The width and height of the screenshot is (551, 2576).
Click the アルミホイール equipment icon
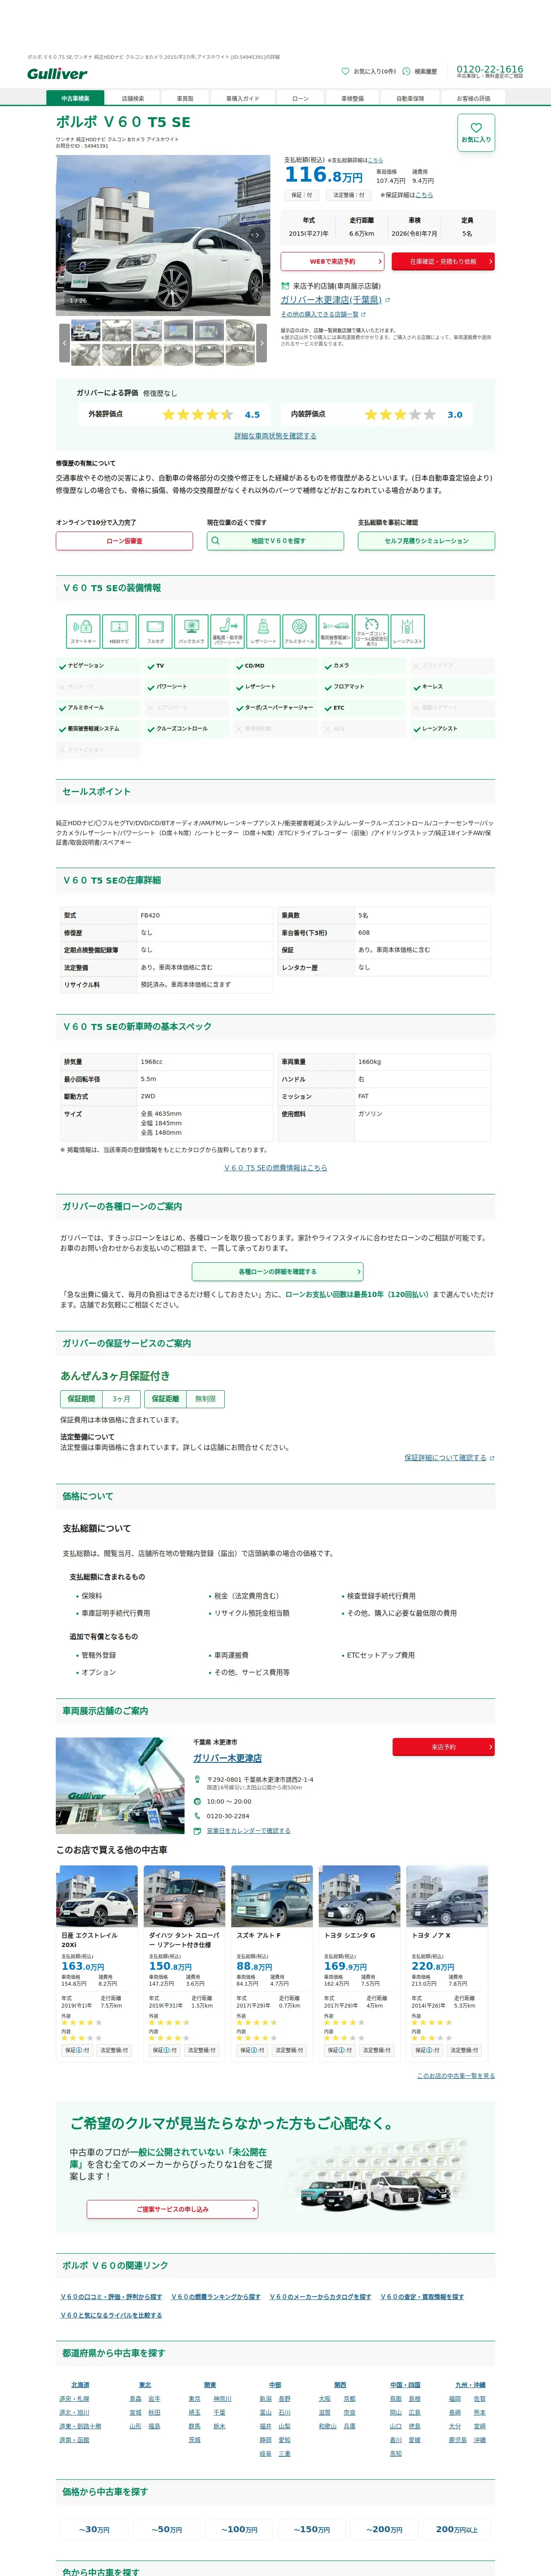(x=299, y=631)
